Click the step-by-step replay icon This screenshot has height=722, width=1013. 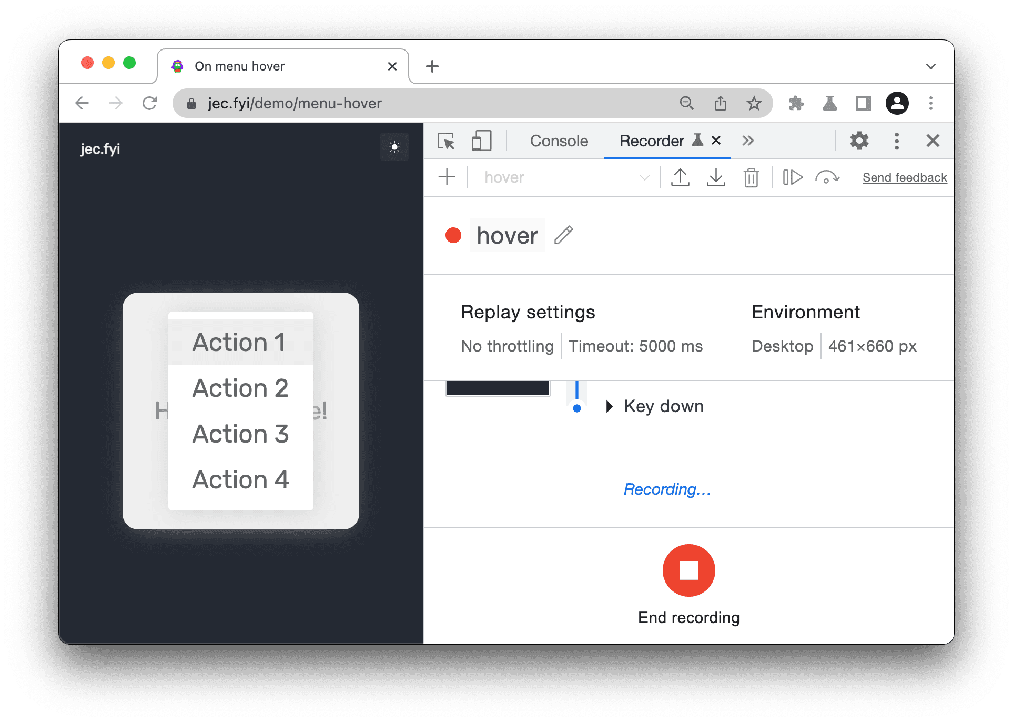click(x=792, y=178)
